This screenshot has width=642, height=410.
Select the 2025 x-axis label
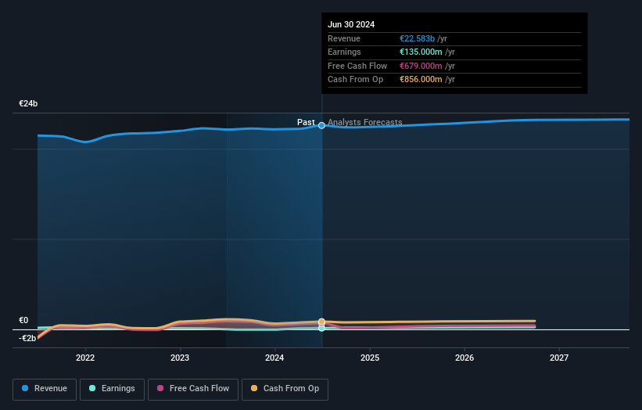click(x=370, y=358)
